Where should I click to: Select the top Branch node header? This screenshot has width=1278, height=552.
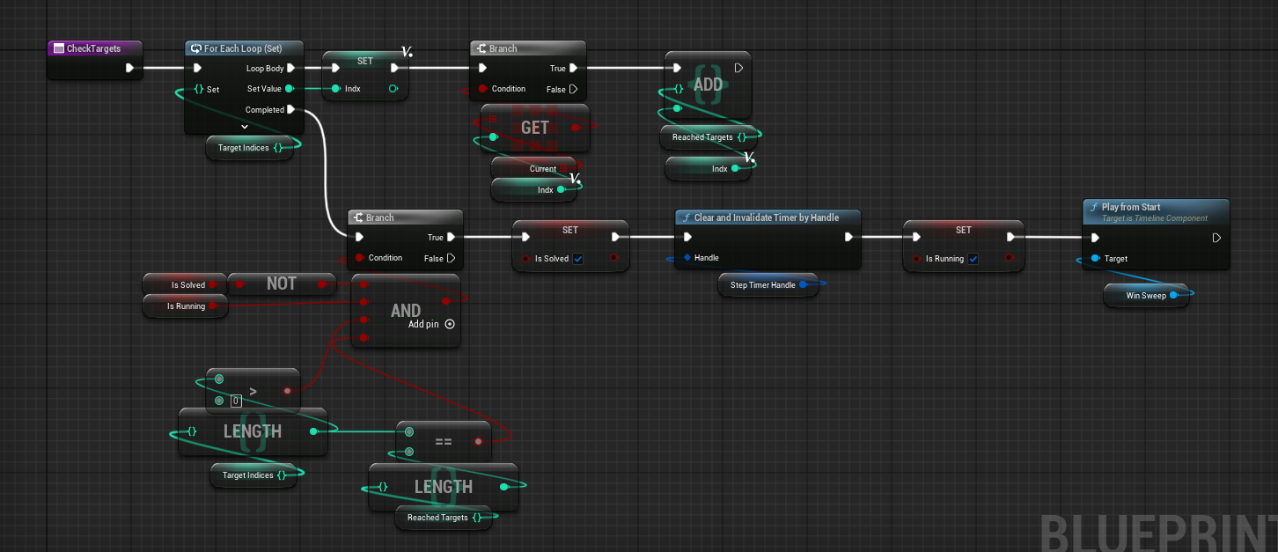(x=528, y=48)
